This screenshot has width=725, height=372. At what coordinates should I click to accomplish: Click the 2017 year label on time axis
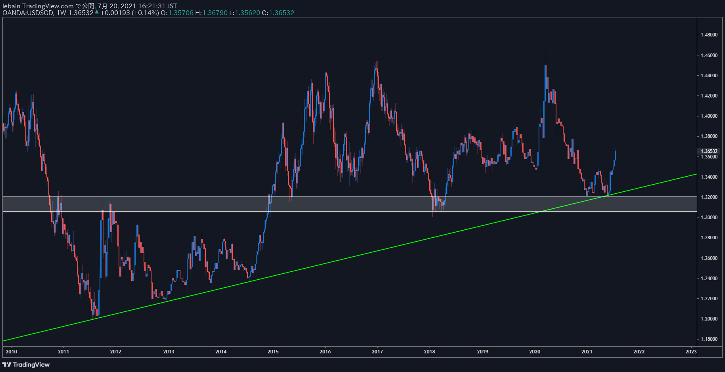pyautogui.click(x=378, y=351)
